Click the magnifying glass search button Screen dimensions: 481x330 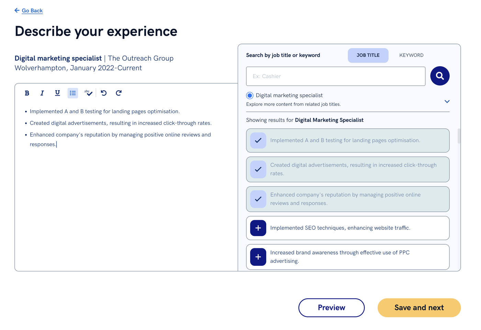[x=440, y=76]
